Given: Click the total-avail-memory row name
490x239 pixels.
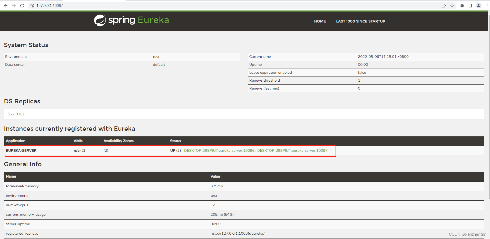Looking at the screenshot, I should 22,186.
